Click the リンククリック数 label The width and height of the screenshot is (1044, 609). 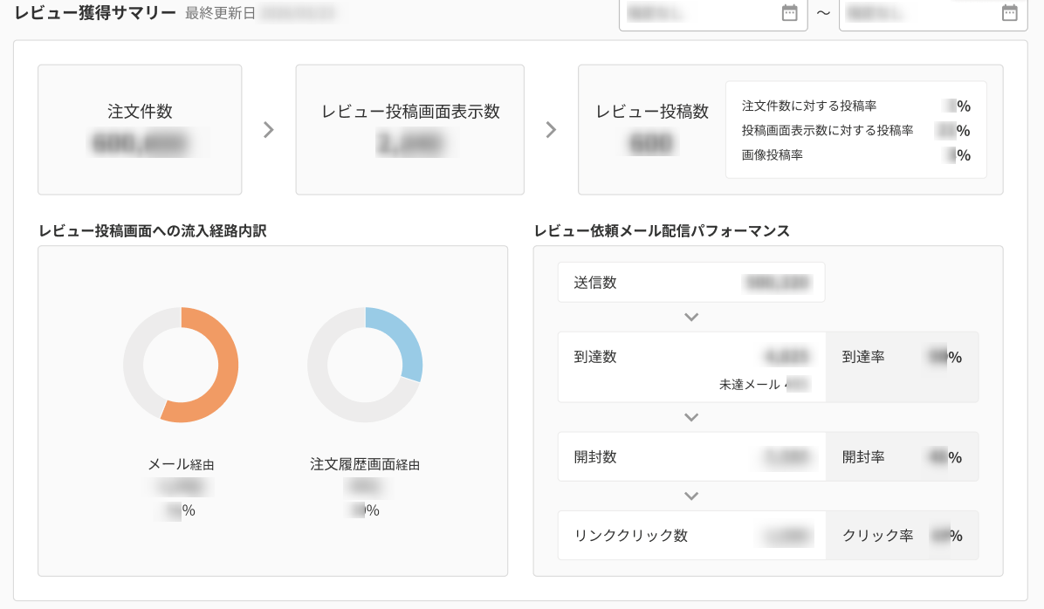[630, 536]
